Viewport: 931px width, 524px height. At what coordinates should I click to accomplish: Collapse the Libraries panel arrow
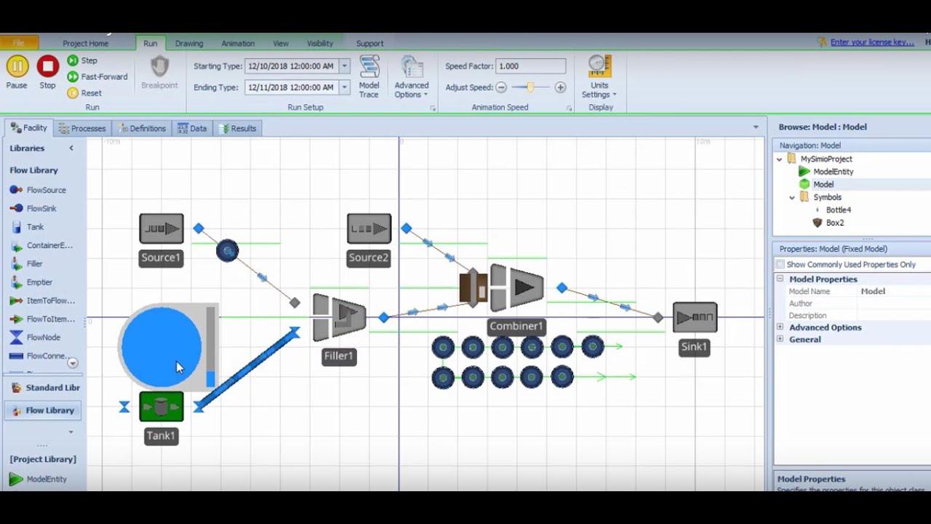point(71,148)
